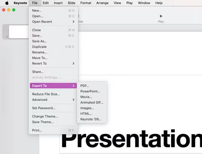Image resolution: width=202 pixels, height=154 pixels.
Task: Click the Play toolbar button
Action: 161,18
